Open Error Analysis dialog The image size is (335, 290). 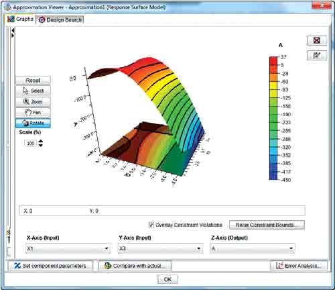tap(299, 266)
